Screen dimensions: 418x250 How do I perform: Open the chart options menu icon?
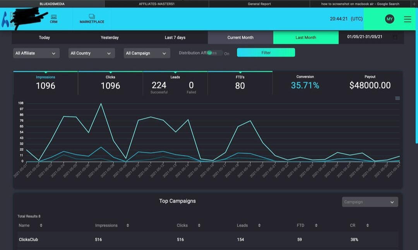click(397, 98)
